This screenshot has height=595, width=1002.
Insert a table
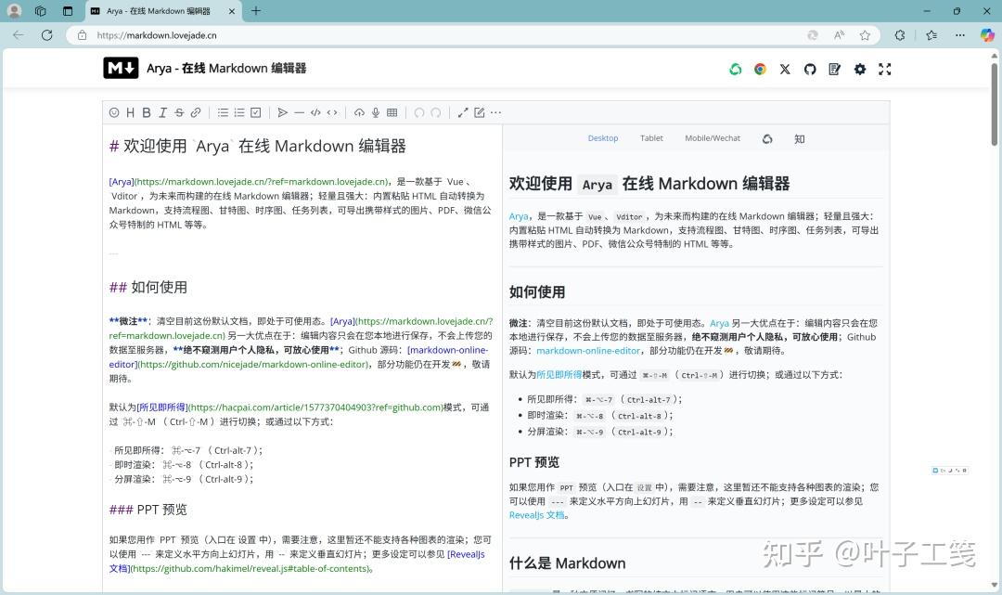coord(392,112)
